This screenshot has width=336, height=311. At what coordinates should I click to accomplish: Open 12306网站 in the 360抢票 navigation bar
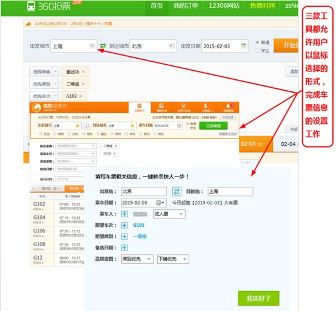[x=224, y=6]
